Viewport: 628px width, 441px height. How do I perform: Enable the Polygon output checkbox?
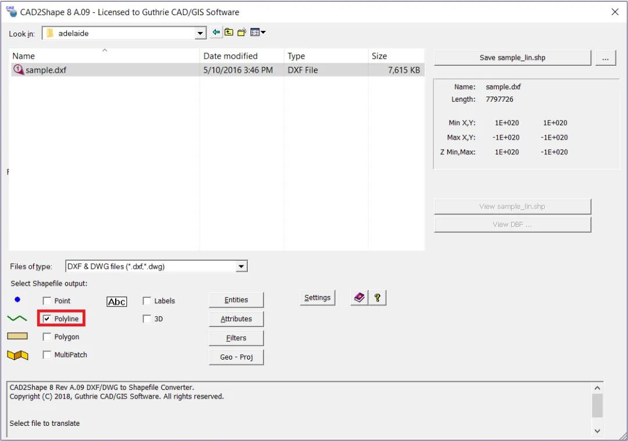(47, 337)
